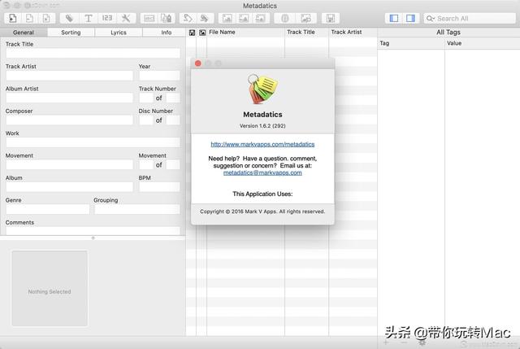Screen dimensions: 520x349
Task: Click the first picture artwork toolbar icon
Action: 227,18
